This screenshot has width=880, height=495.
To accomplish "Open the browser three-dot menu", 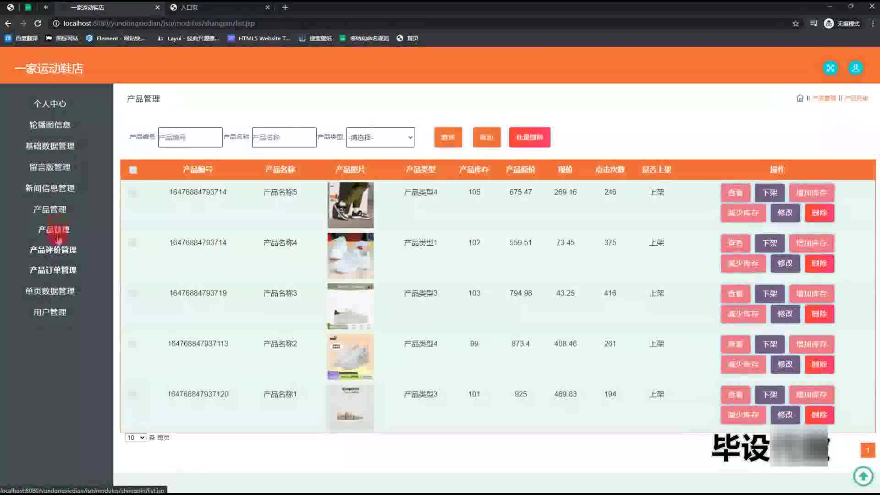I will click(872, 23).
